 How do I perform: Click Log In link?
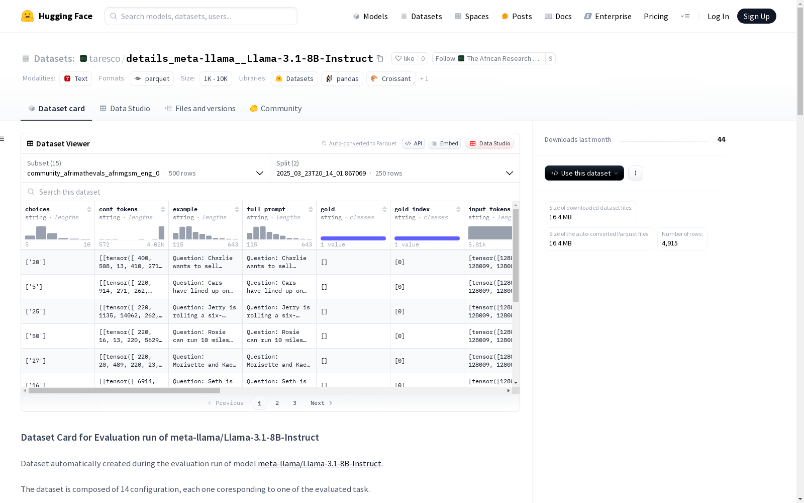tap(718, 16)
